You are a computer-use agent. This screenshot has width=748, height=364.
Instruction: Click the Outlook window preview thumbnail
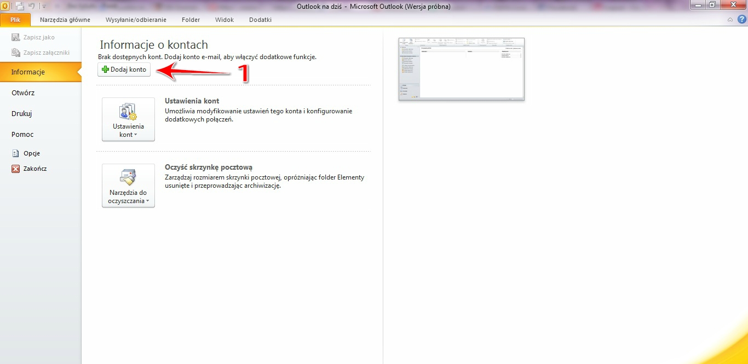pos(461,69)
